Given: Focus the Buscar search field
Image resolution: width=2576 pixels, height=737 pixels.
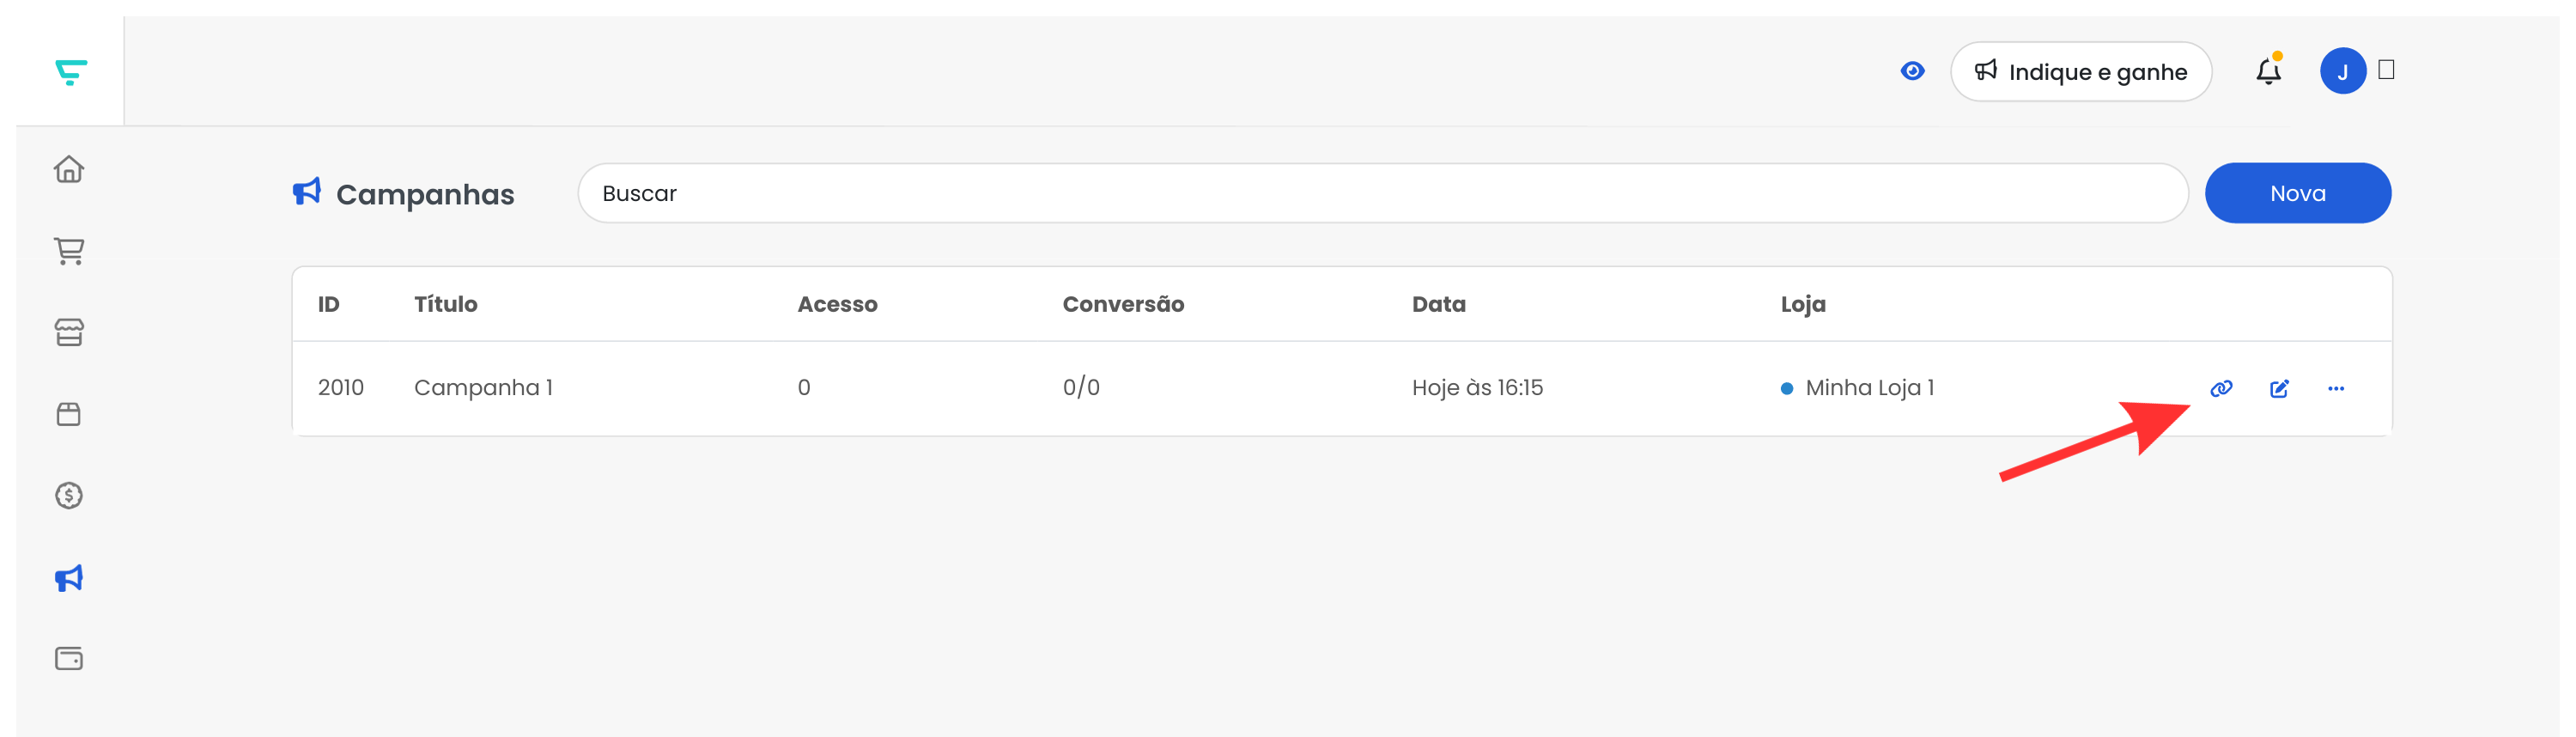Looking at the screenshot, I should [x=1382, y=193].
